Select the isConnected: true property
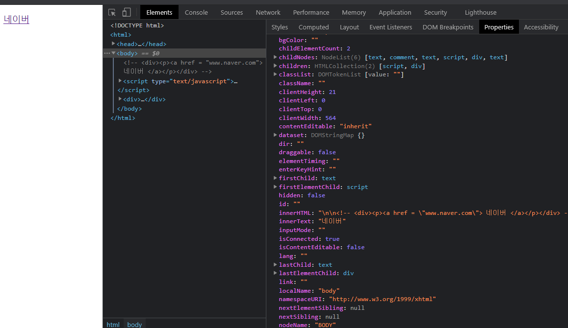The width and height of the screenshot is (568, 328). 309,239
